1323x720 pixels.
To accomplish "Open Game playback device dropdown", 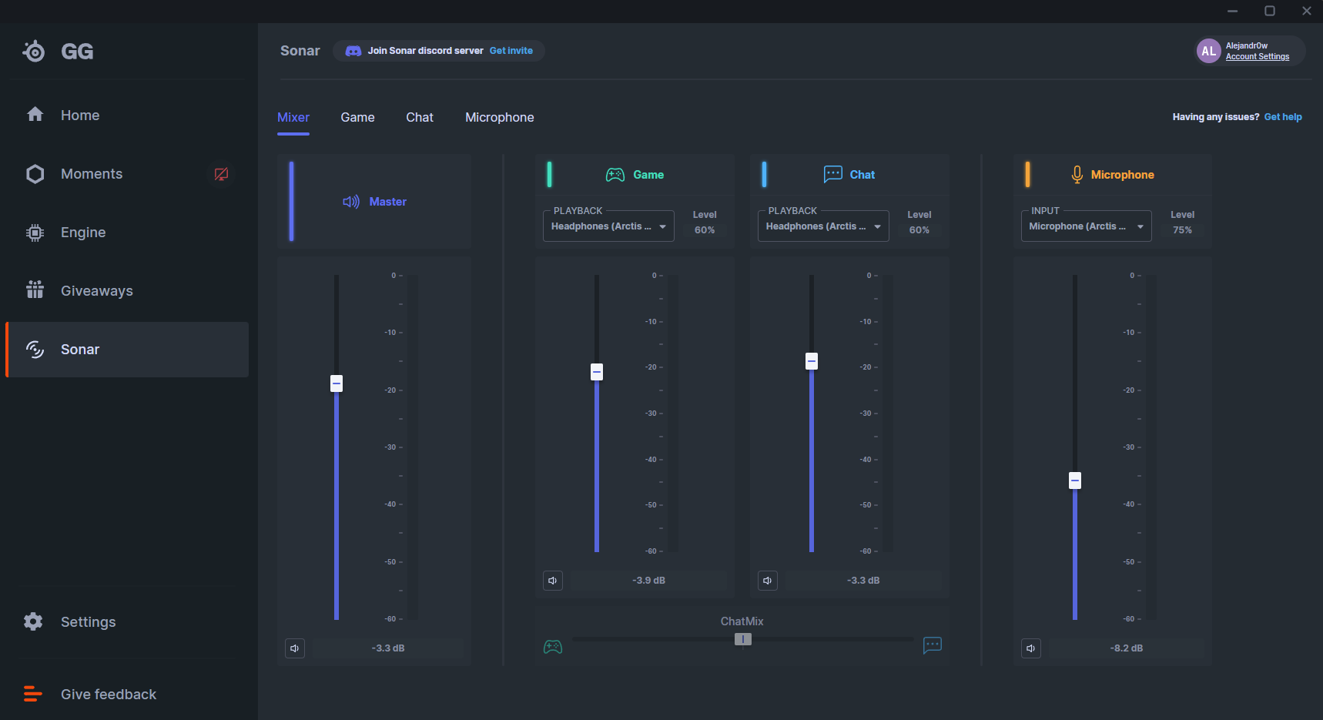I will pyautogui.click(x=608, y=226).
